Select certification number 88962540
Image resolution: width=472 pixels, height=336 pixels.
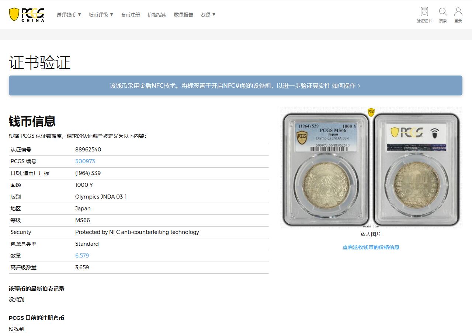pos(88,150)
